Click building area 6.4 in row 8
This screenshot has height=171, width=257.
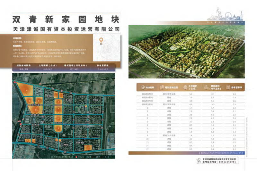pyautogui.click(x=212, y=132)
